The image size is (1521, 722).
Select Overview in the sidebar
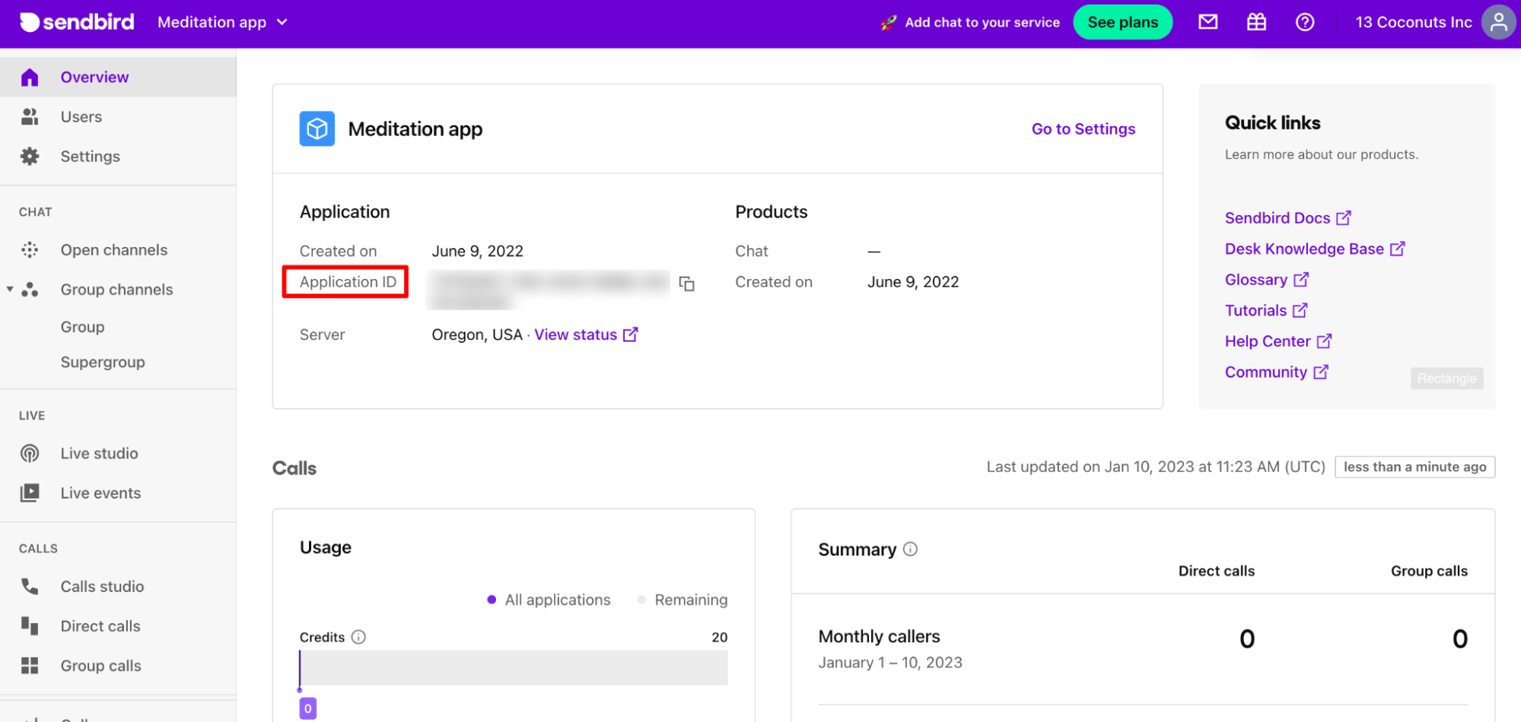tap(118, 77)
